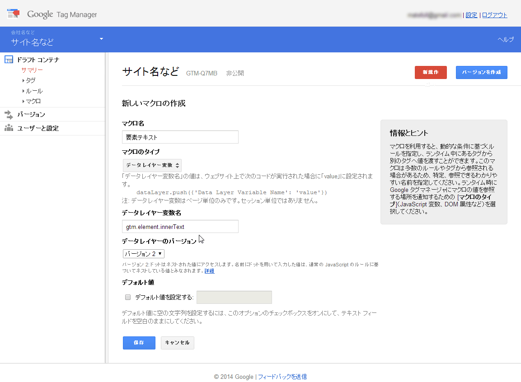Click the blue バージョンを作成 button

pyautogui.click(x=481, y=72)
